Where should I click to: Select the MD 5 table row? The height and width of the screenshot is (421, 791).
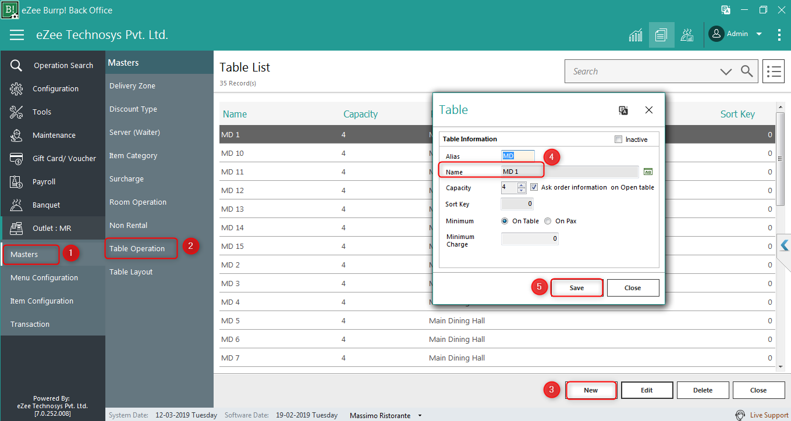point(496,321)
